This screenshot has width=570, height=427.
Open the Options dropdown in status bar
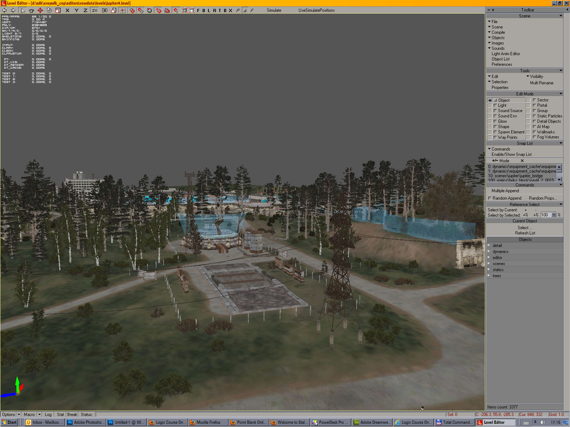19,415
